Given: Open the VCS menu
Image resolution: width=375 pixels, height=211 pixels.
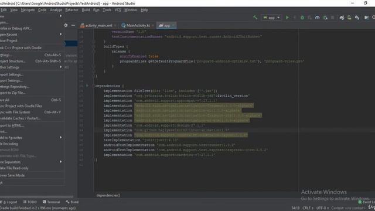Looking at the screenshot, I should click(118, 10).
